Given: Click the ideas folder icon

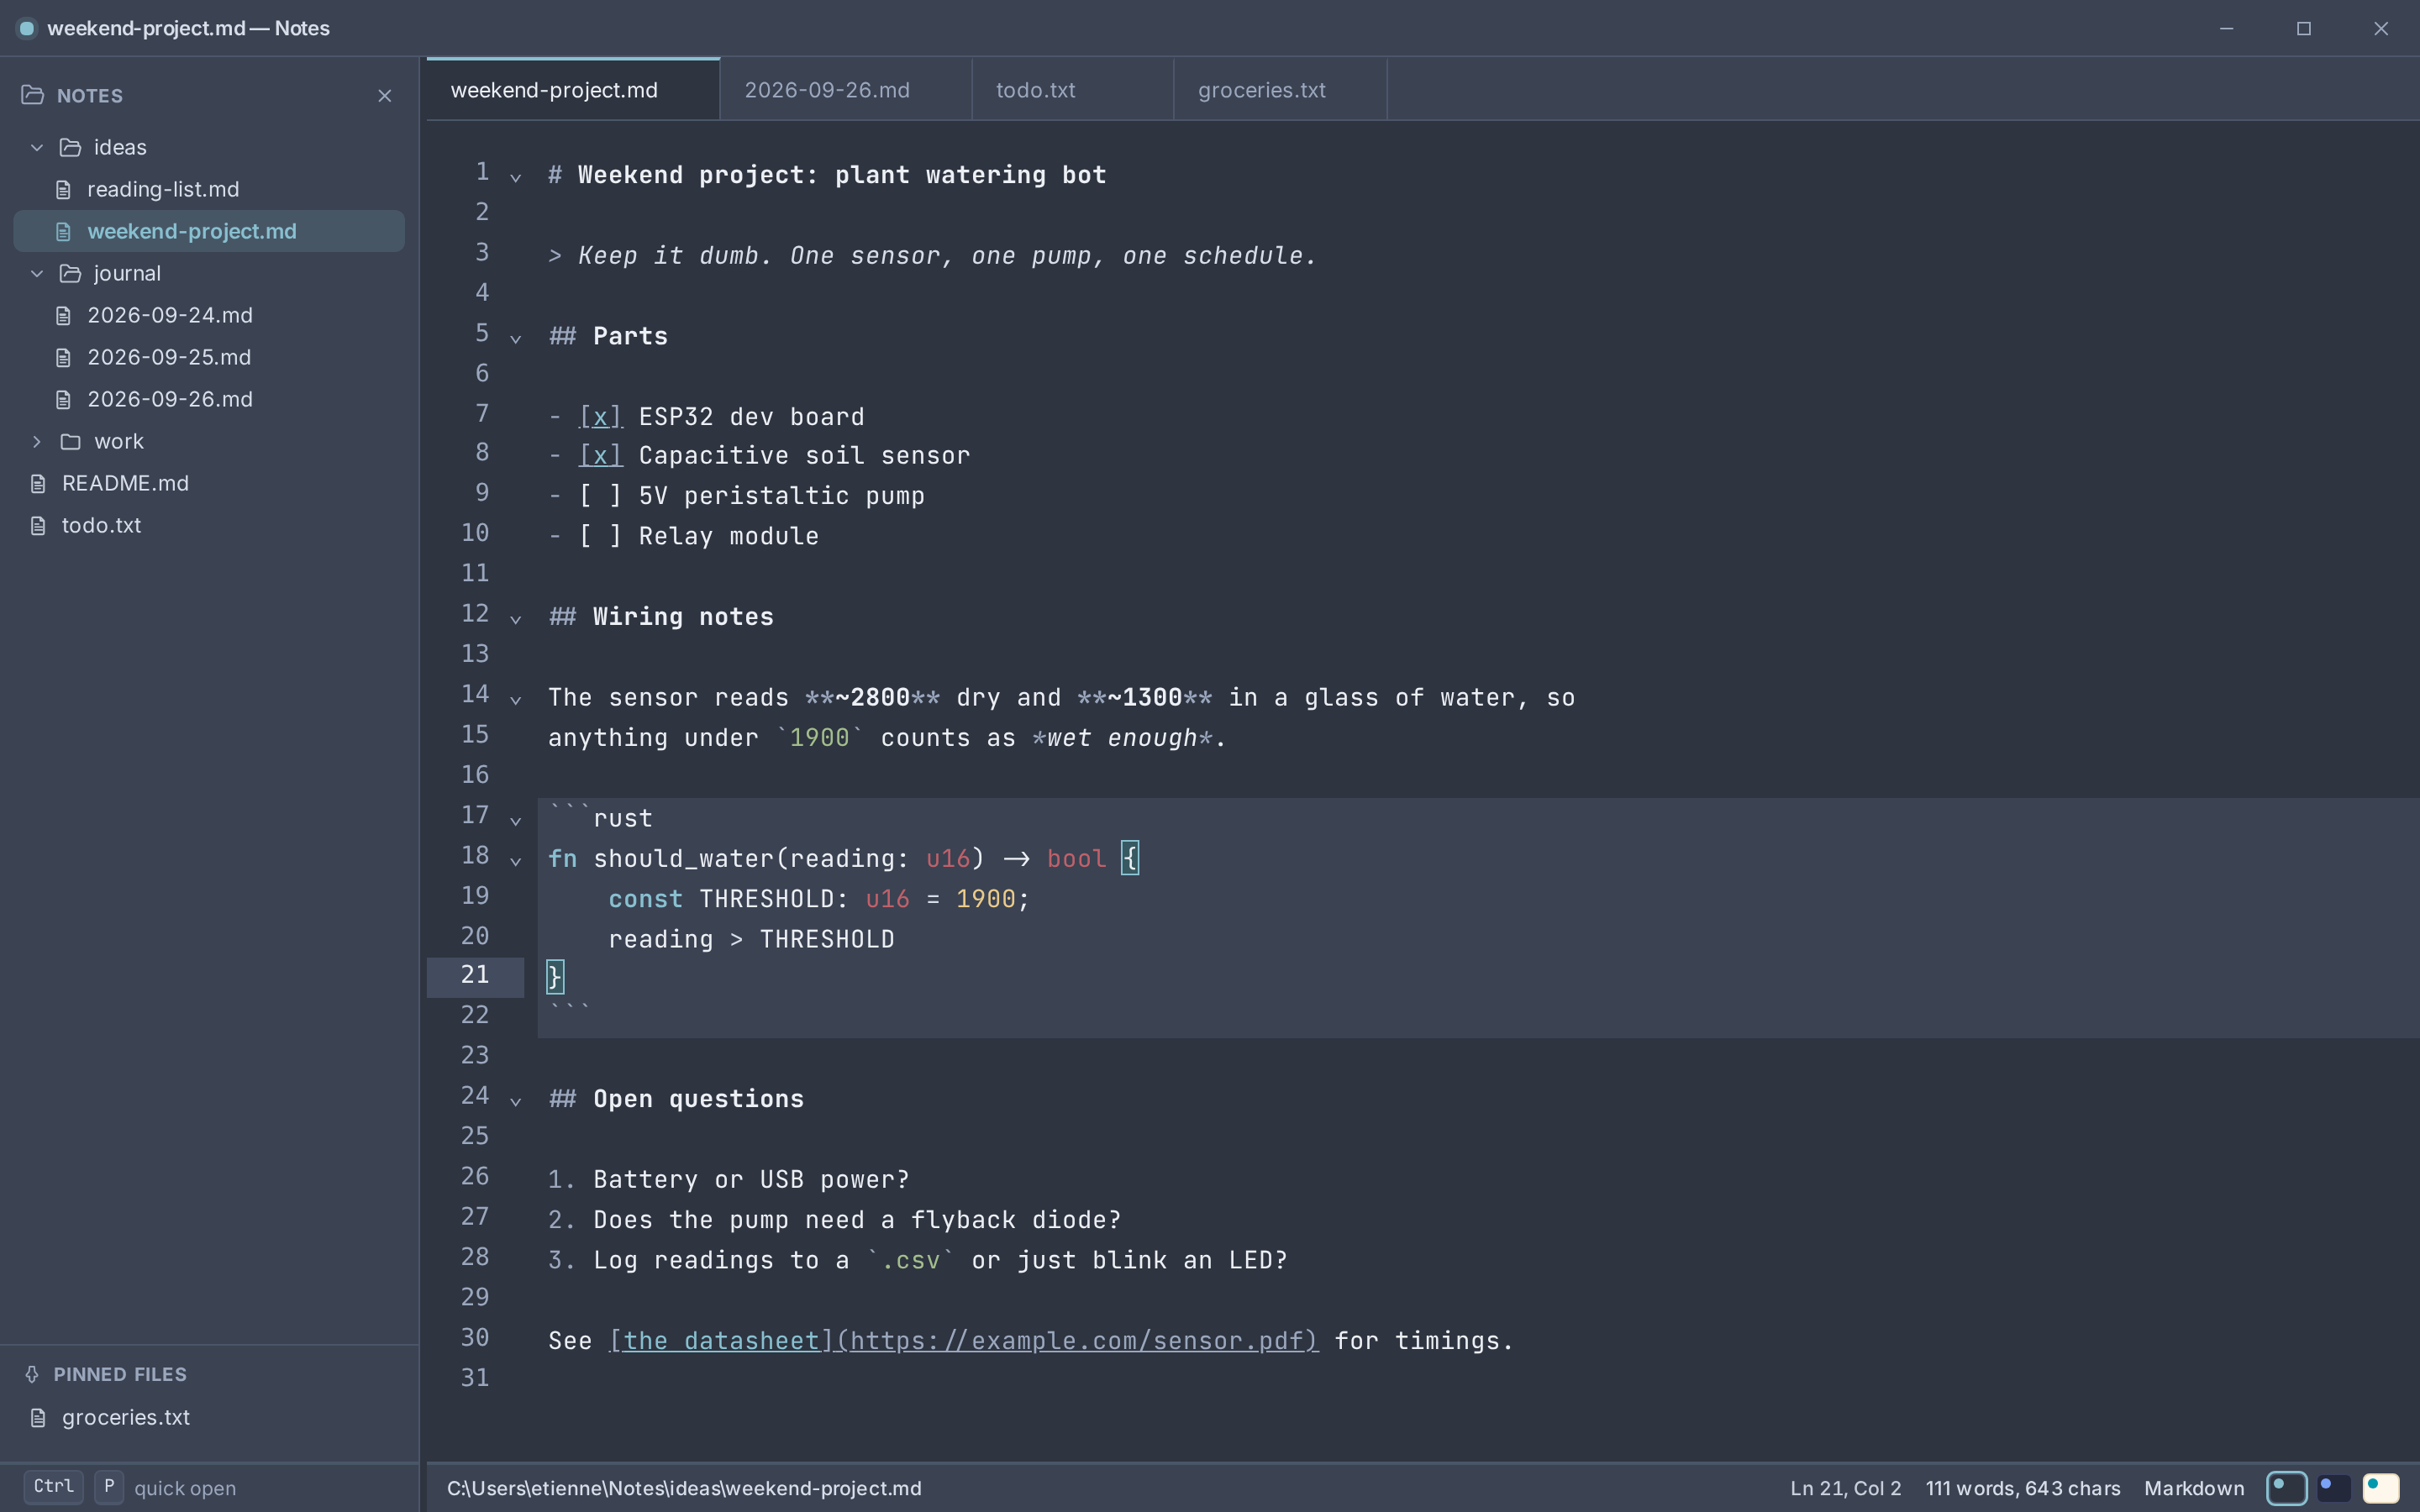Looking at the screenshot, I should click(70, 148).
